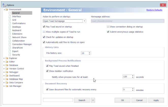168x107 pixels.
Task: Click the Cancel button
Action: tap(139, 100)
